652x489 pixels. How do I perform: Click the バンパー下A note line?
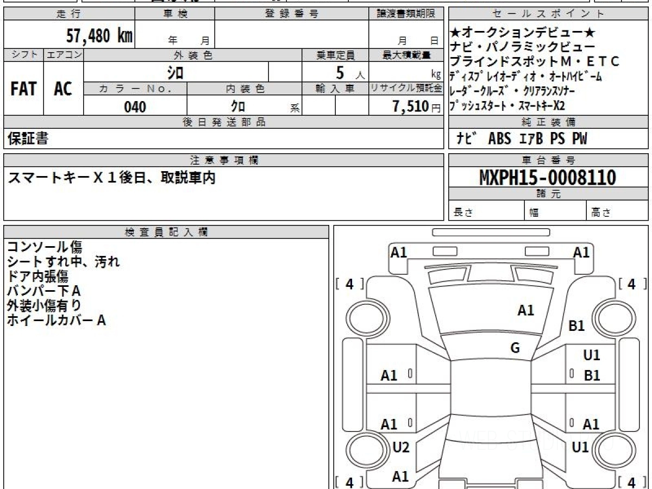pyautogui.click(x=43, y=291)
